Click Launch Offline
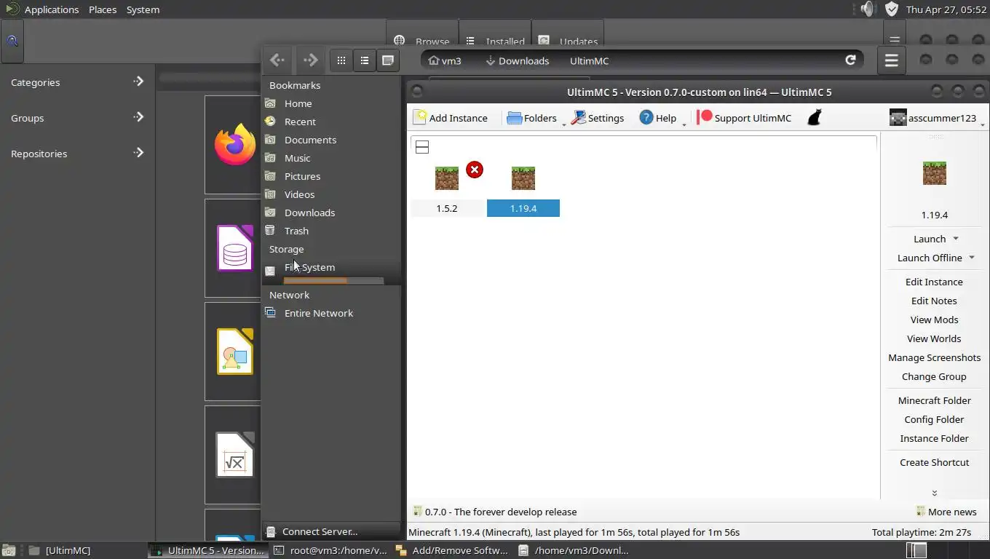Screen dimensions: 990x559 tap(930, 258)
